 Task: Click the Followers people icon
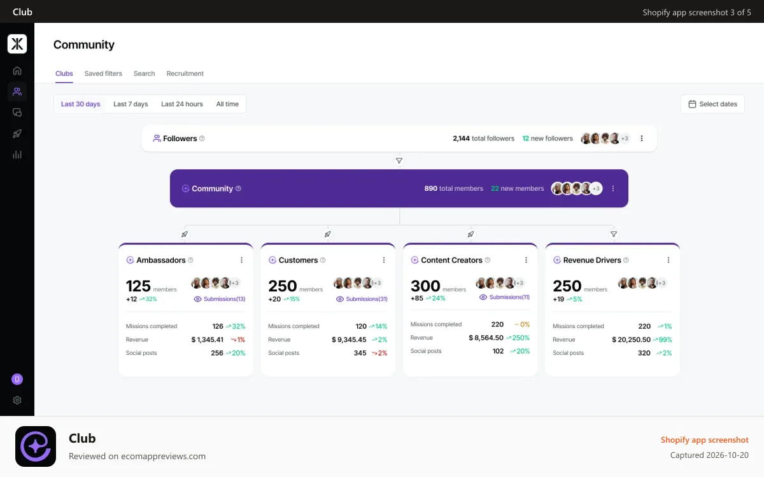[x=157, y=138]
